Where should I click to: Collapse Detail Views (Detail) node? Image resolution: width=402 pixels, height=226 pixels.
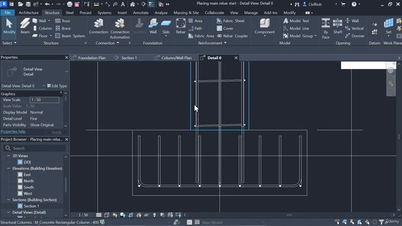pyautogui.click(x=8, y=212)
